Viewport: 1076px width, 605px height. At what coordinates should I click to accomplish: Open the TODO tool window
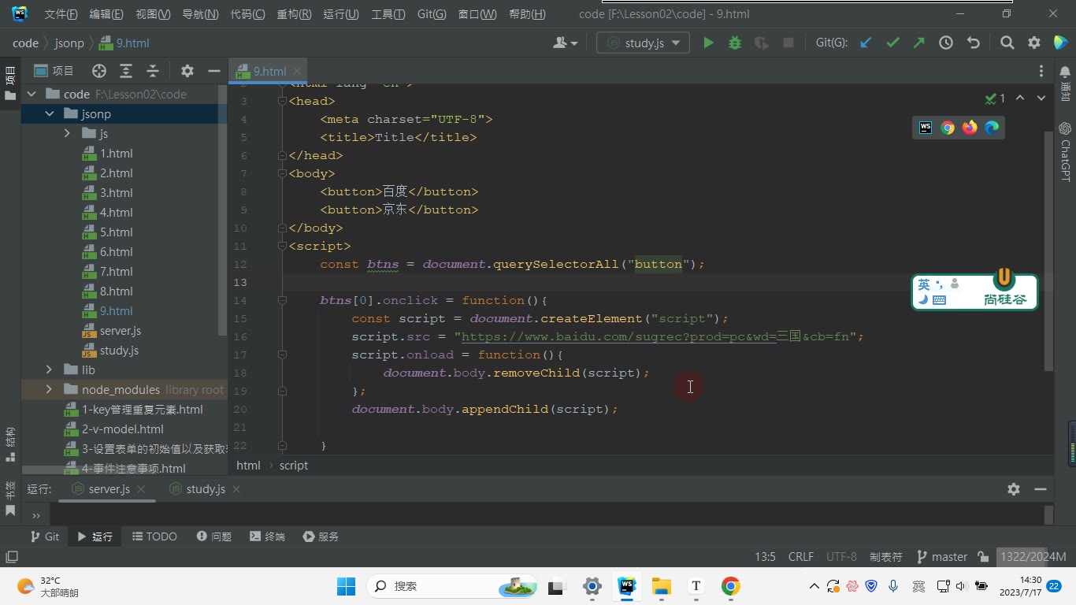(x=154, y=536)
